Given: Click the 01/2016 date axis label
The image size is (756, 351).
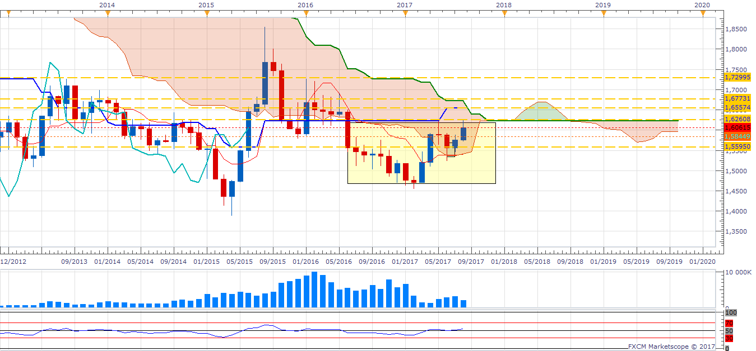Looking at the screenshot, I should pos(305,262).
